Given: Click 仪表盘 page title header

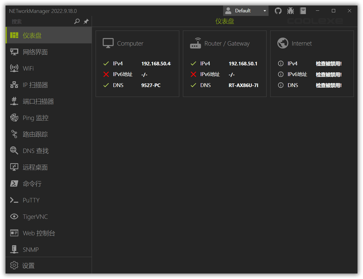Looking at the screenshot, I should click(224, 21).
